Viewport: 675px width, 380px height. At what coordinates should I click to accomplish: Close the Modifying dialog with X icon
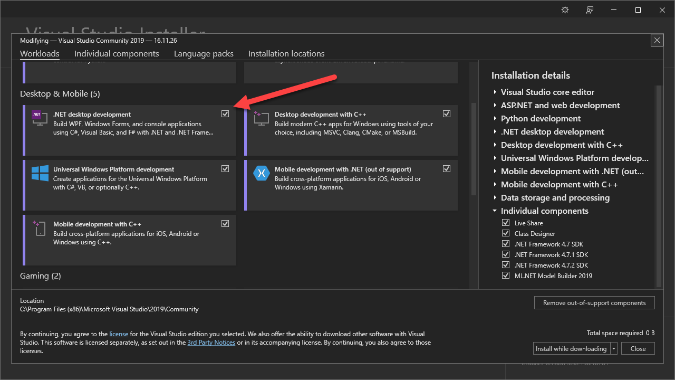[657, 41]
